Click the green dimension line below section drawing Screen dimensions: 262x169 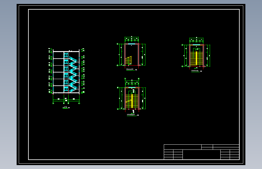coord(66,101)
